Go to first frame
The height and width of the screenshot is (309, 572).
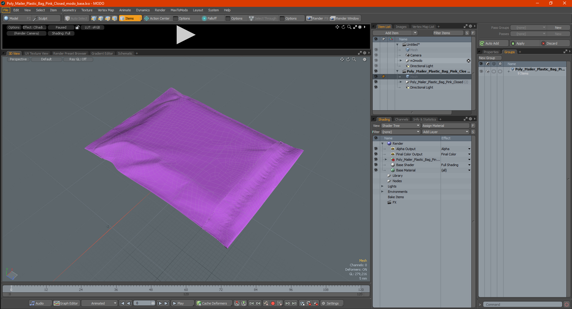click(122, 303)
